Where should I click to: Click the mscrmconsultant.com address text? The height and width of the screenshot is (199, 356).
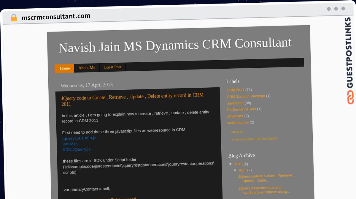(x=56, y=16)
